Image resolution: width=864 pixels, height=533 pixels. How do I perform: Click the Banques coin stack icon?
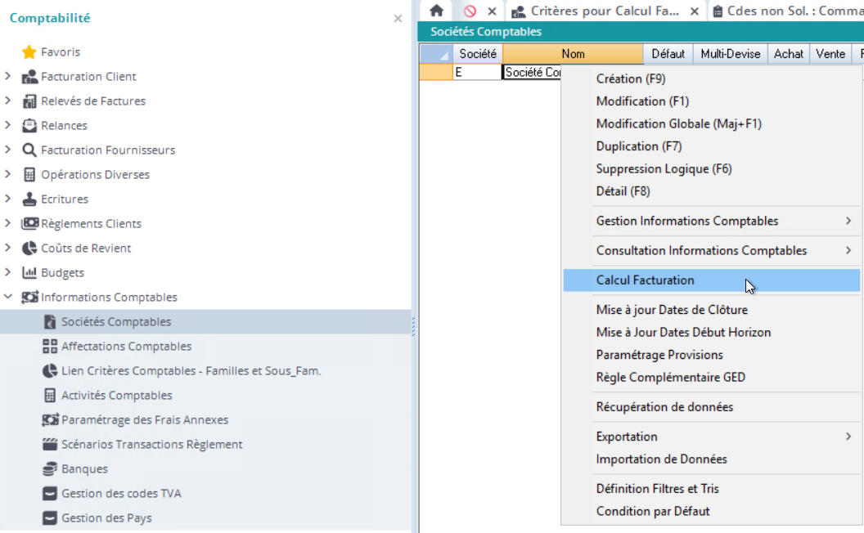coord(50,469)
